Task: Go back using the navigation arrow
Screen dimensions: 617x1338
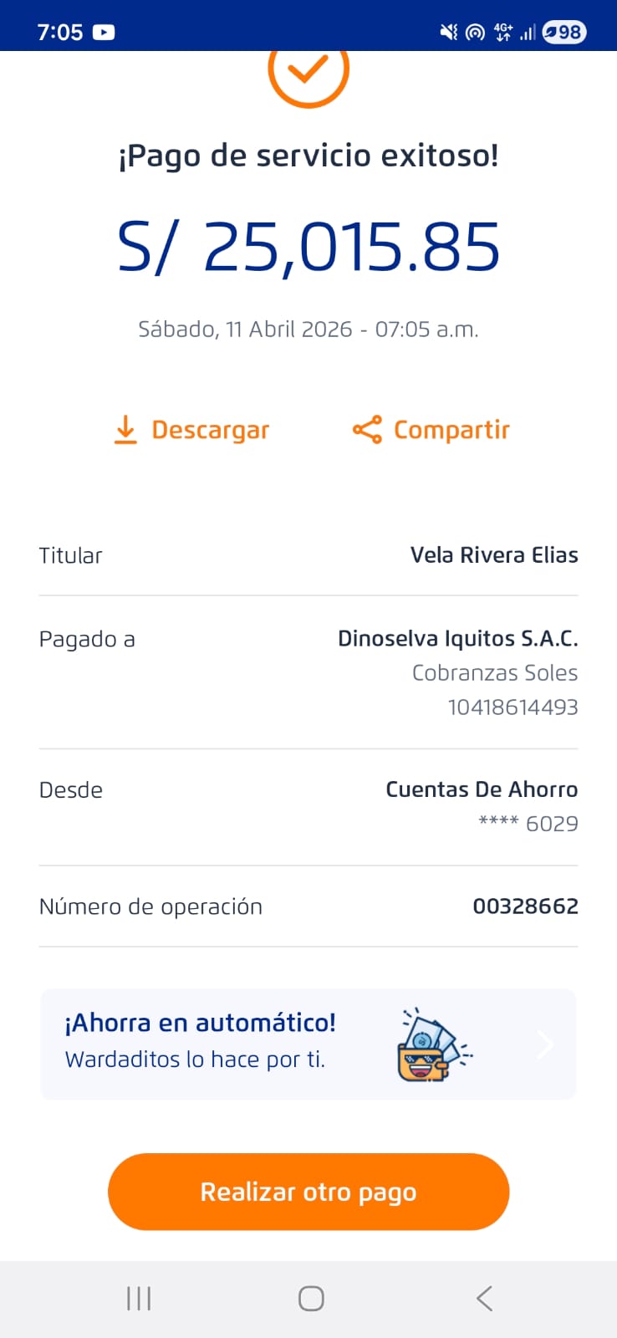Action: point(484,1299)
